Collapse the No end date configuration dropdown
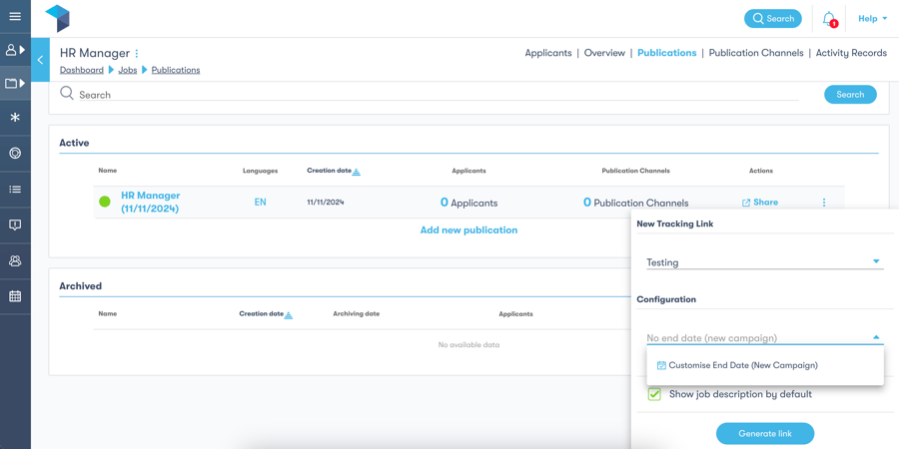The width and height of the screenshot is (899, 449). [x=765, y=338]
